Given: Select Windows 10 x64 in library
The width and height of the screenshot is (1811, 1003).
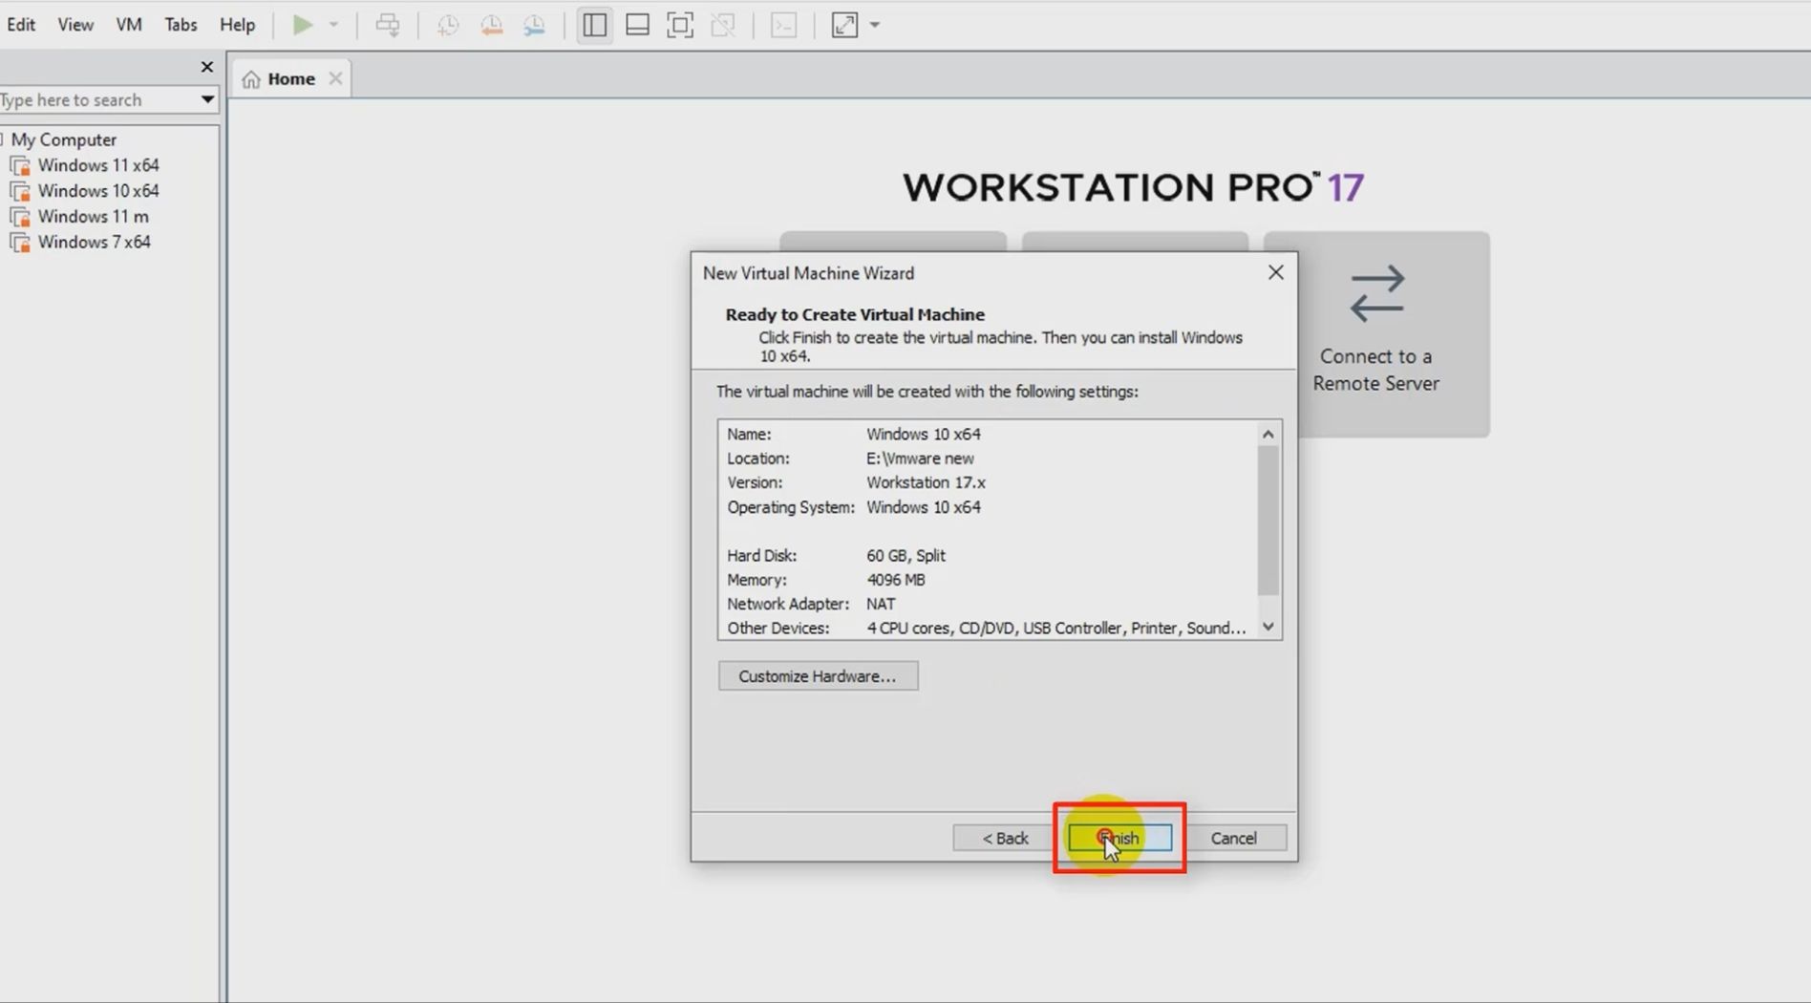Looking at the screenshot, I should [x=98, y=191].
